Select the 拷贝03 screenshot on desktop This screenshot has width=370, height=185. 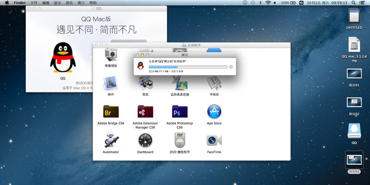[354, 160]
